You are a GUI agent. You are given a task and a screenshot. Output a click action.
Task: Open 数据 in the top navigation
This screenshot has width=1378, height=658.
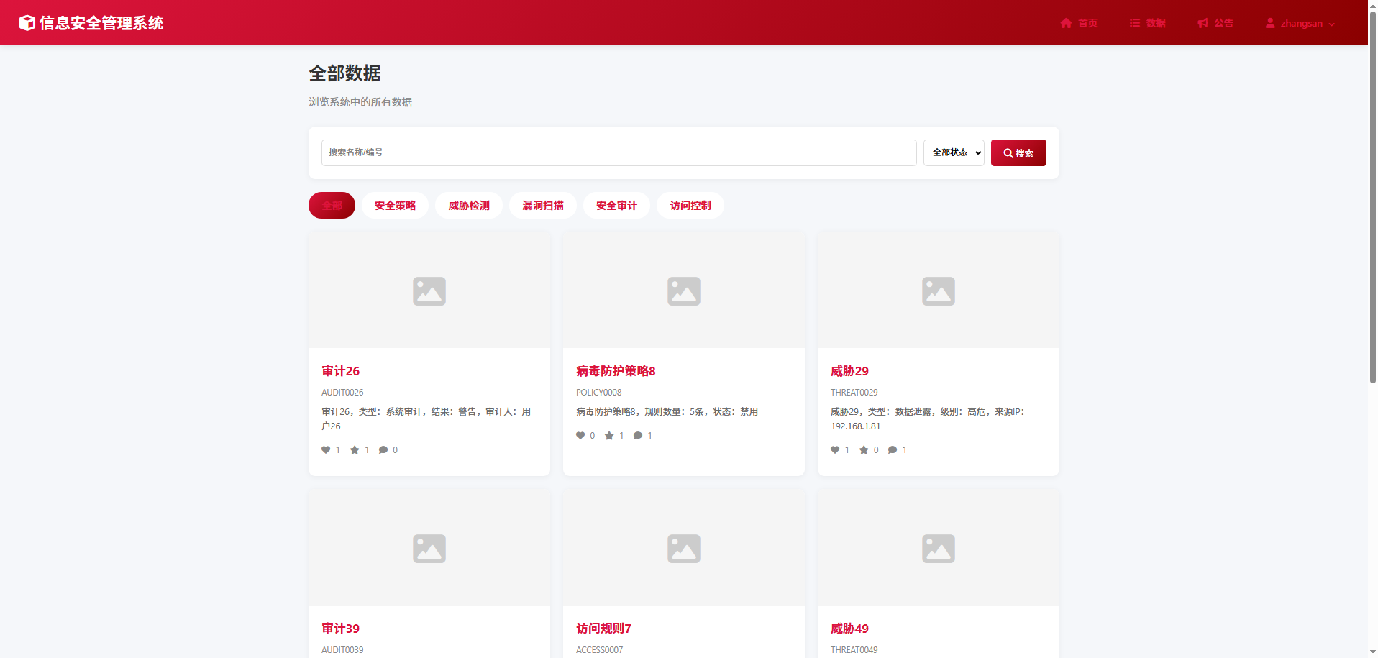point(1148,23)
